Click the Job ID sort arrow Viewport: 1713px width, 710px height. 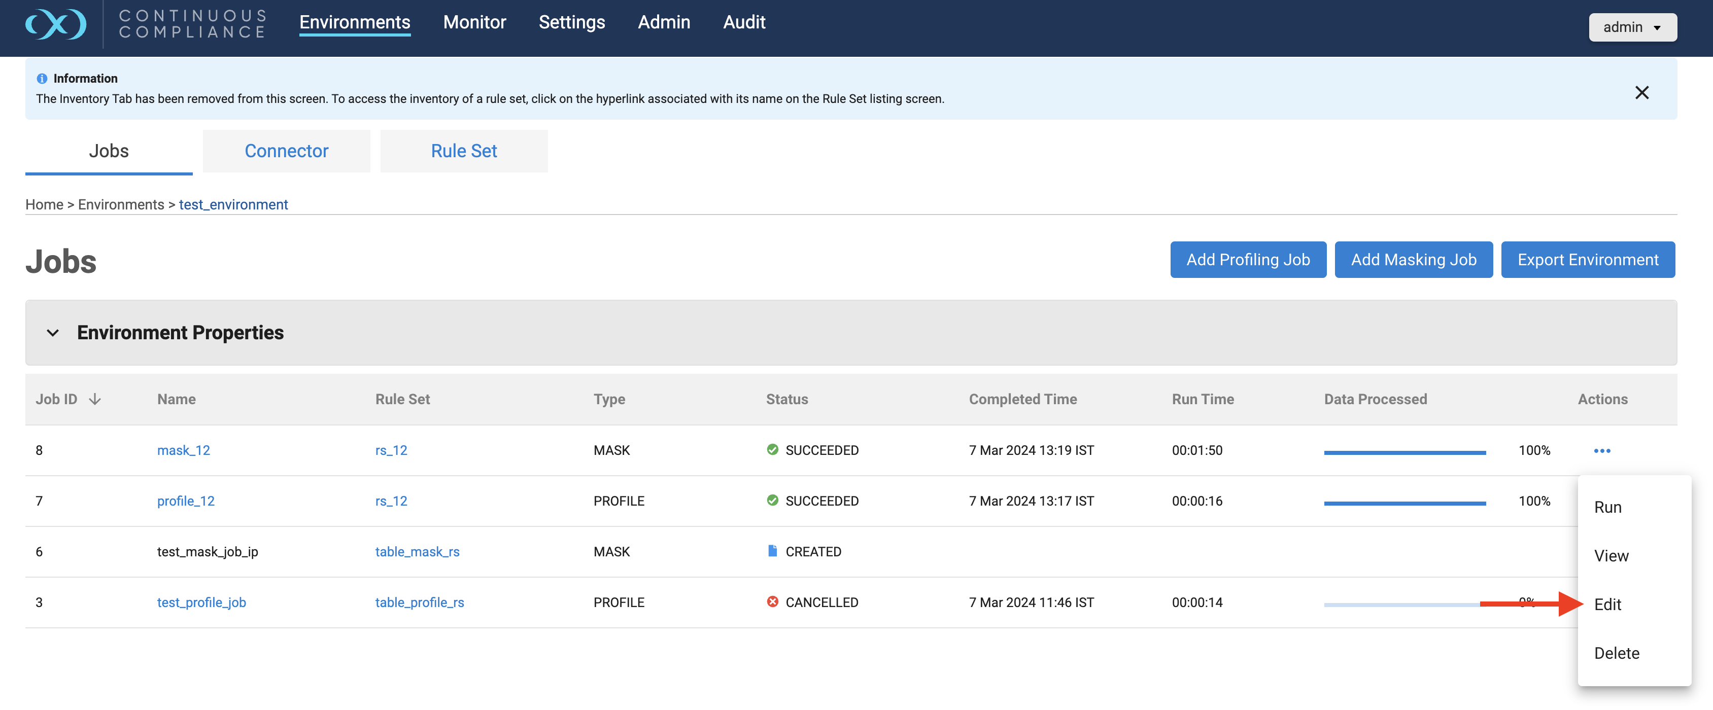[x=95, y=399]
